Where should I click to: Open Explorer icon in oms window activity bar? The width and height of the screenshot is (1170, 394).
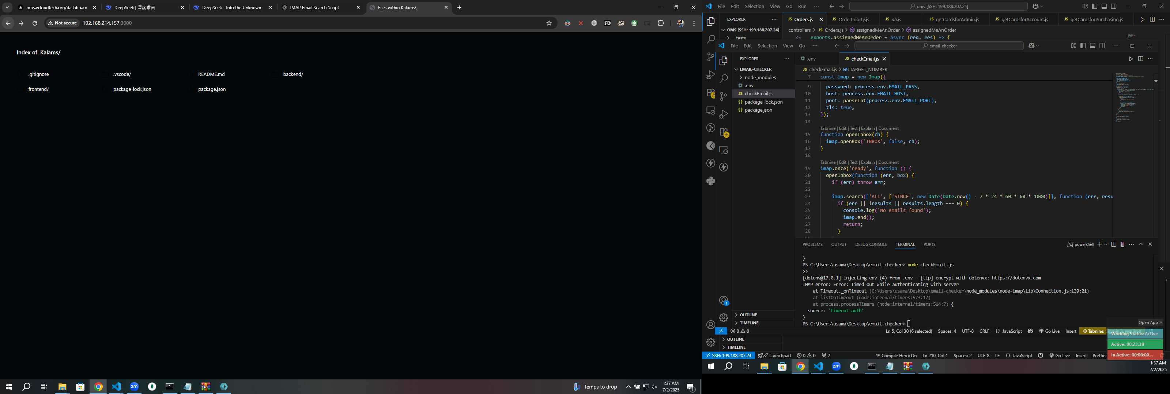point(711,22)
